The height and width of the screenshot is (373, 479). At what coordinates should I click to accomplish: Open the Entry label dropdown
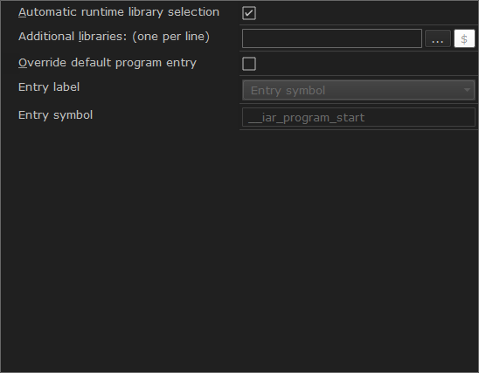click(x=358, y=90)
